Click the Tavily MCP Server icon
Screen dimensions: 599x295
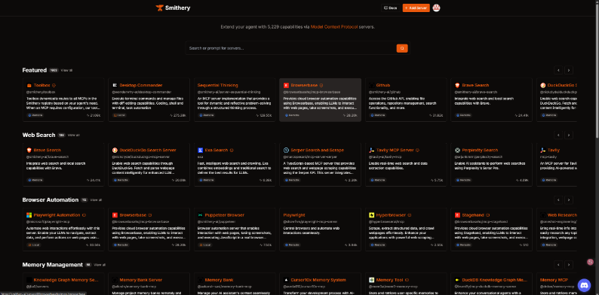coord(371,151)
